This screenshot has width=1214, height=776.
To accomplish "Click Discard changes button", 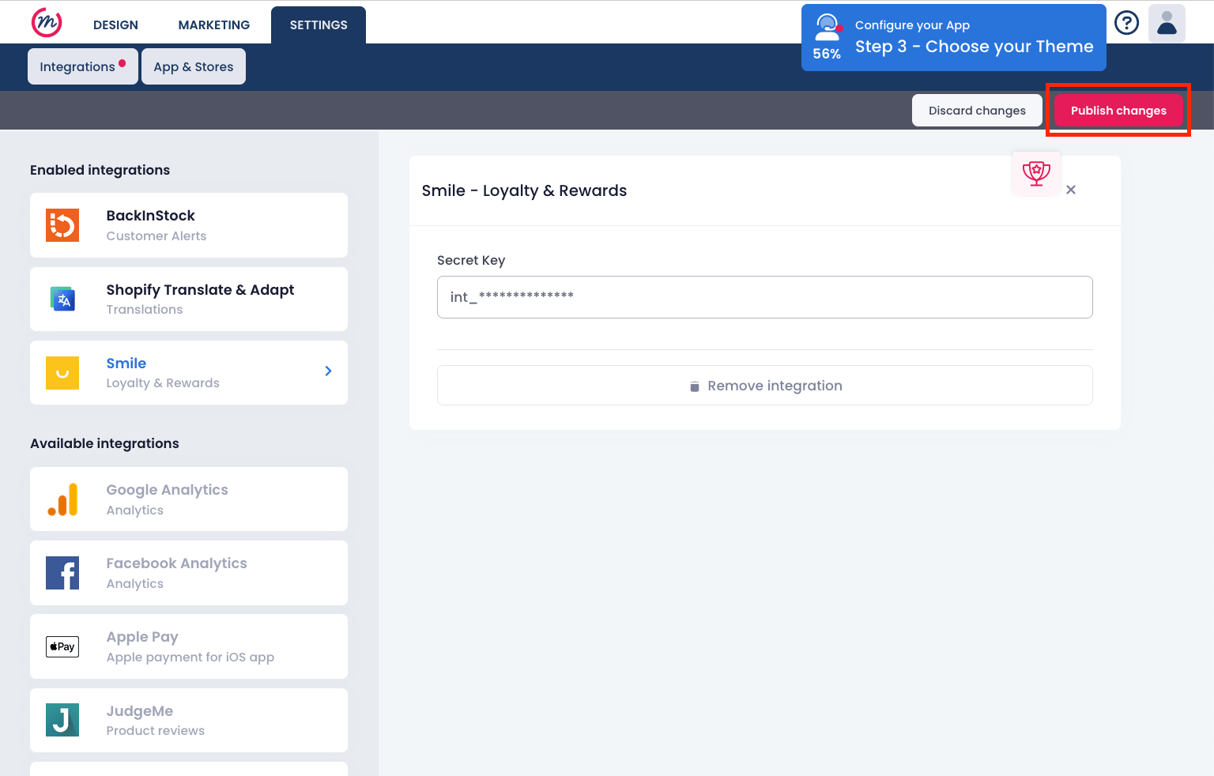I will click(x=977, y=111).
